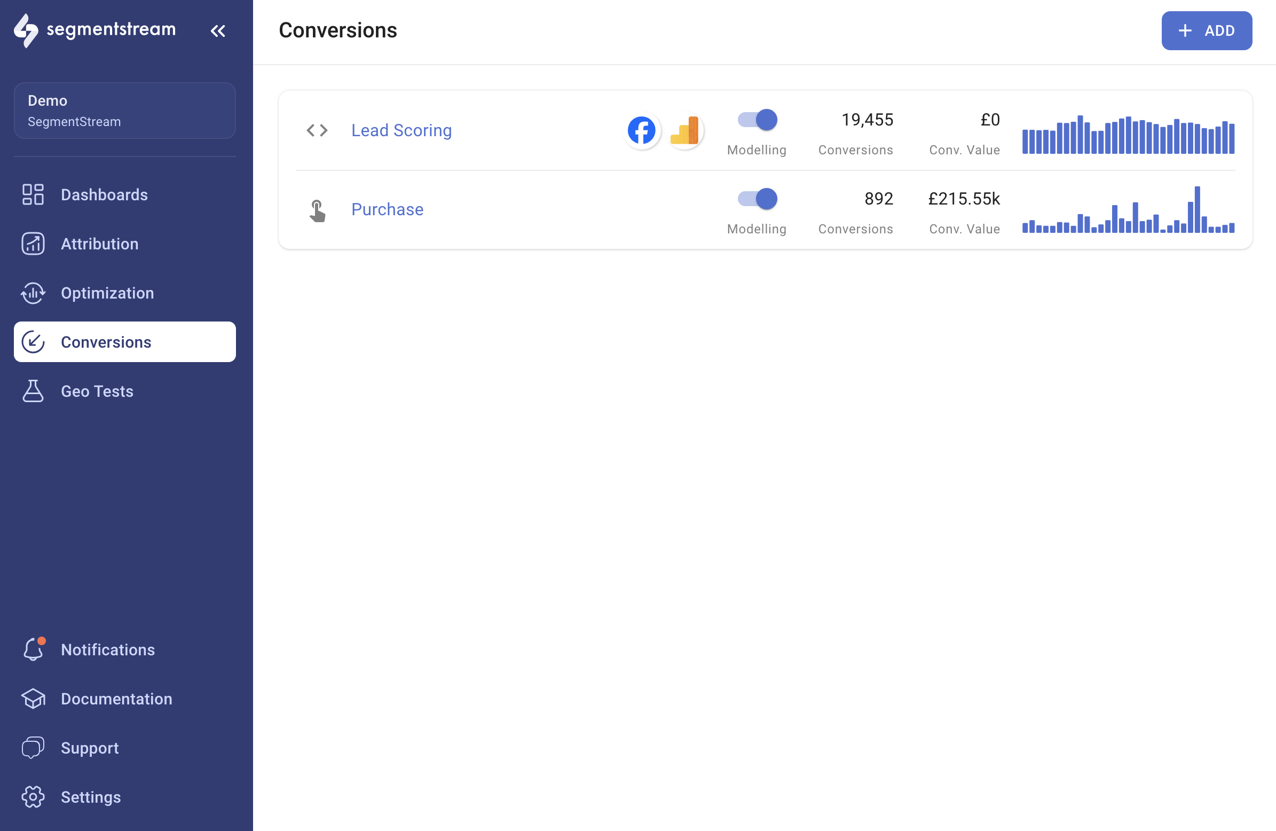Click the tap gesture icon beside Purchase

317,209
